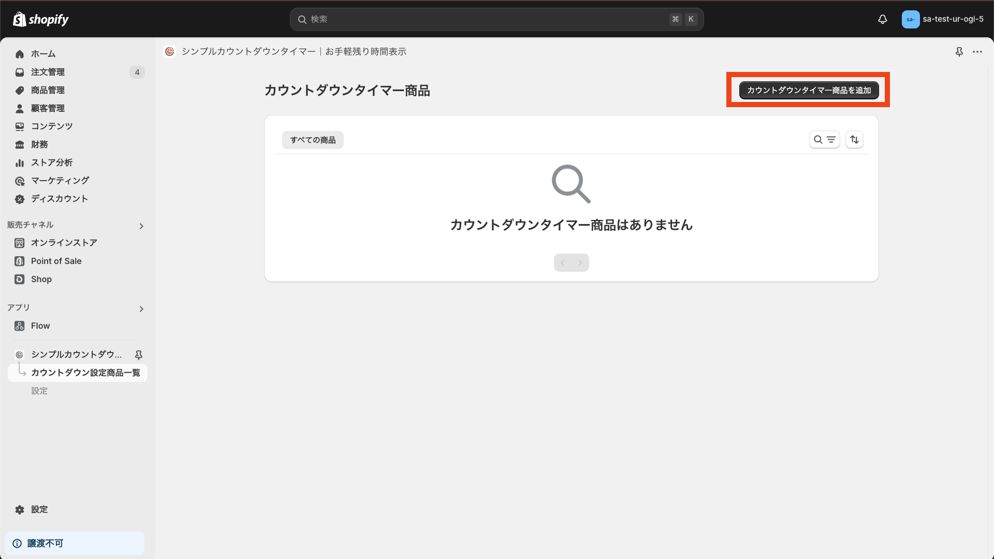Open the sa-test-ur-ogi-5 account menu
Image resolution: width=994 pixels, height=559 pixels.
click(942, 19)
